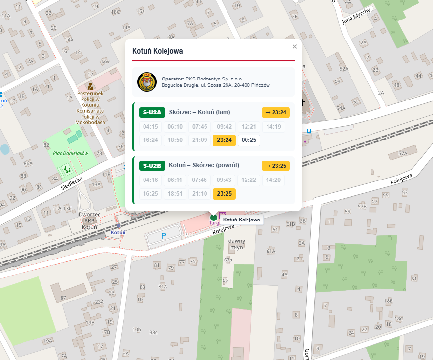The image size is (433, 360).
Task: Click the Kotuń Kolejowa map label tooltip
Action: point(241,220)
